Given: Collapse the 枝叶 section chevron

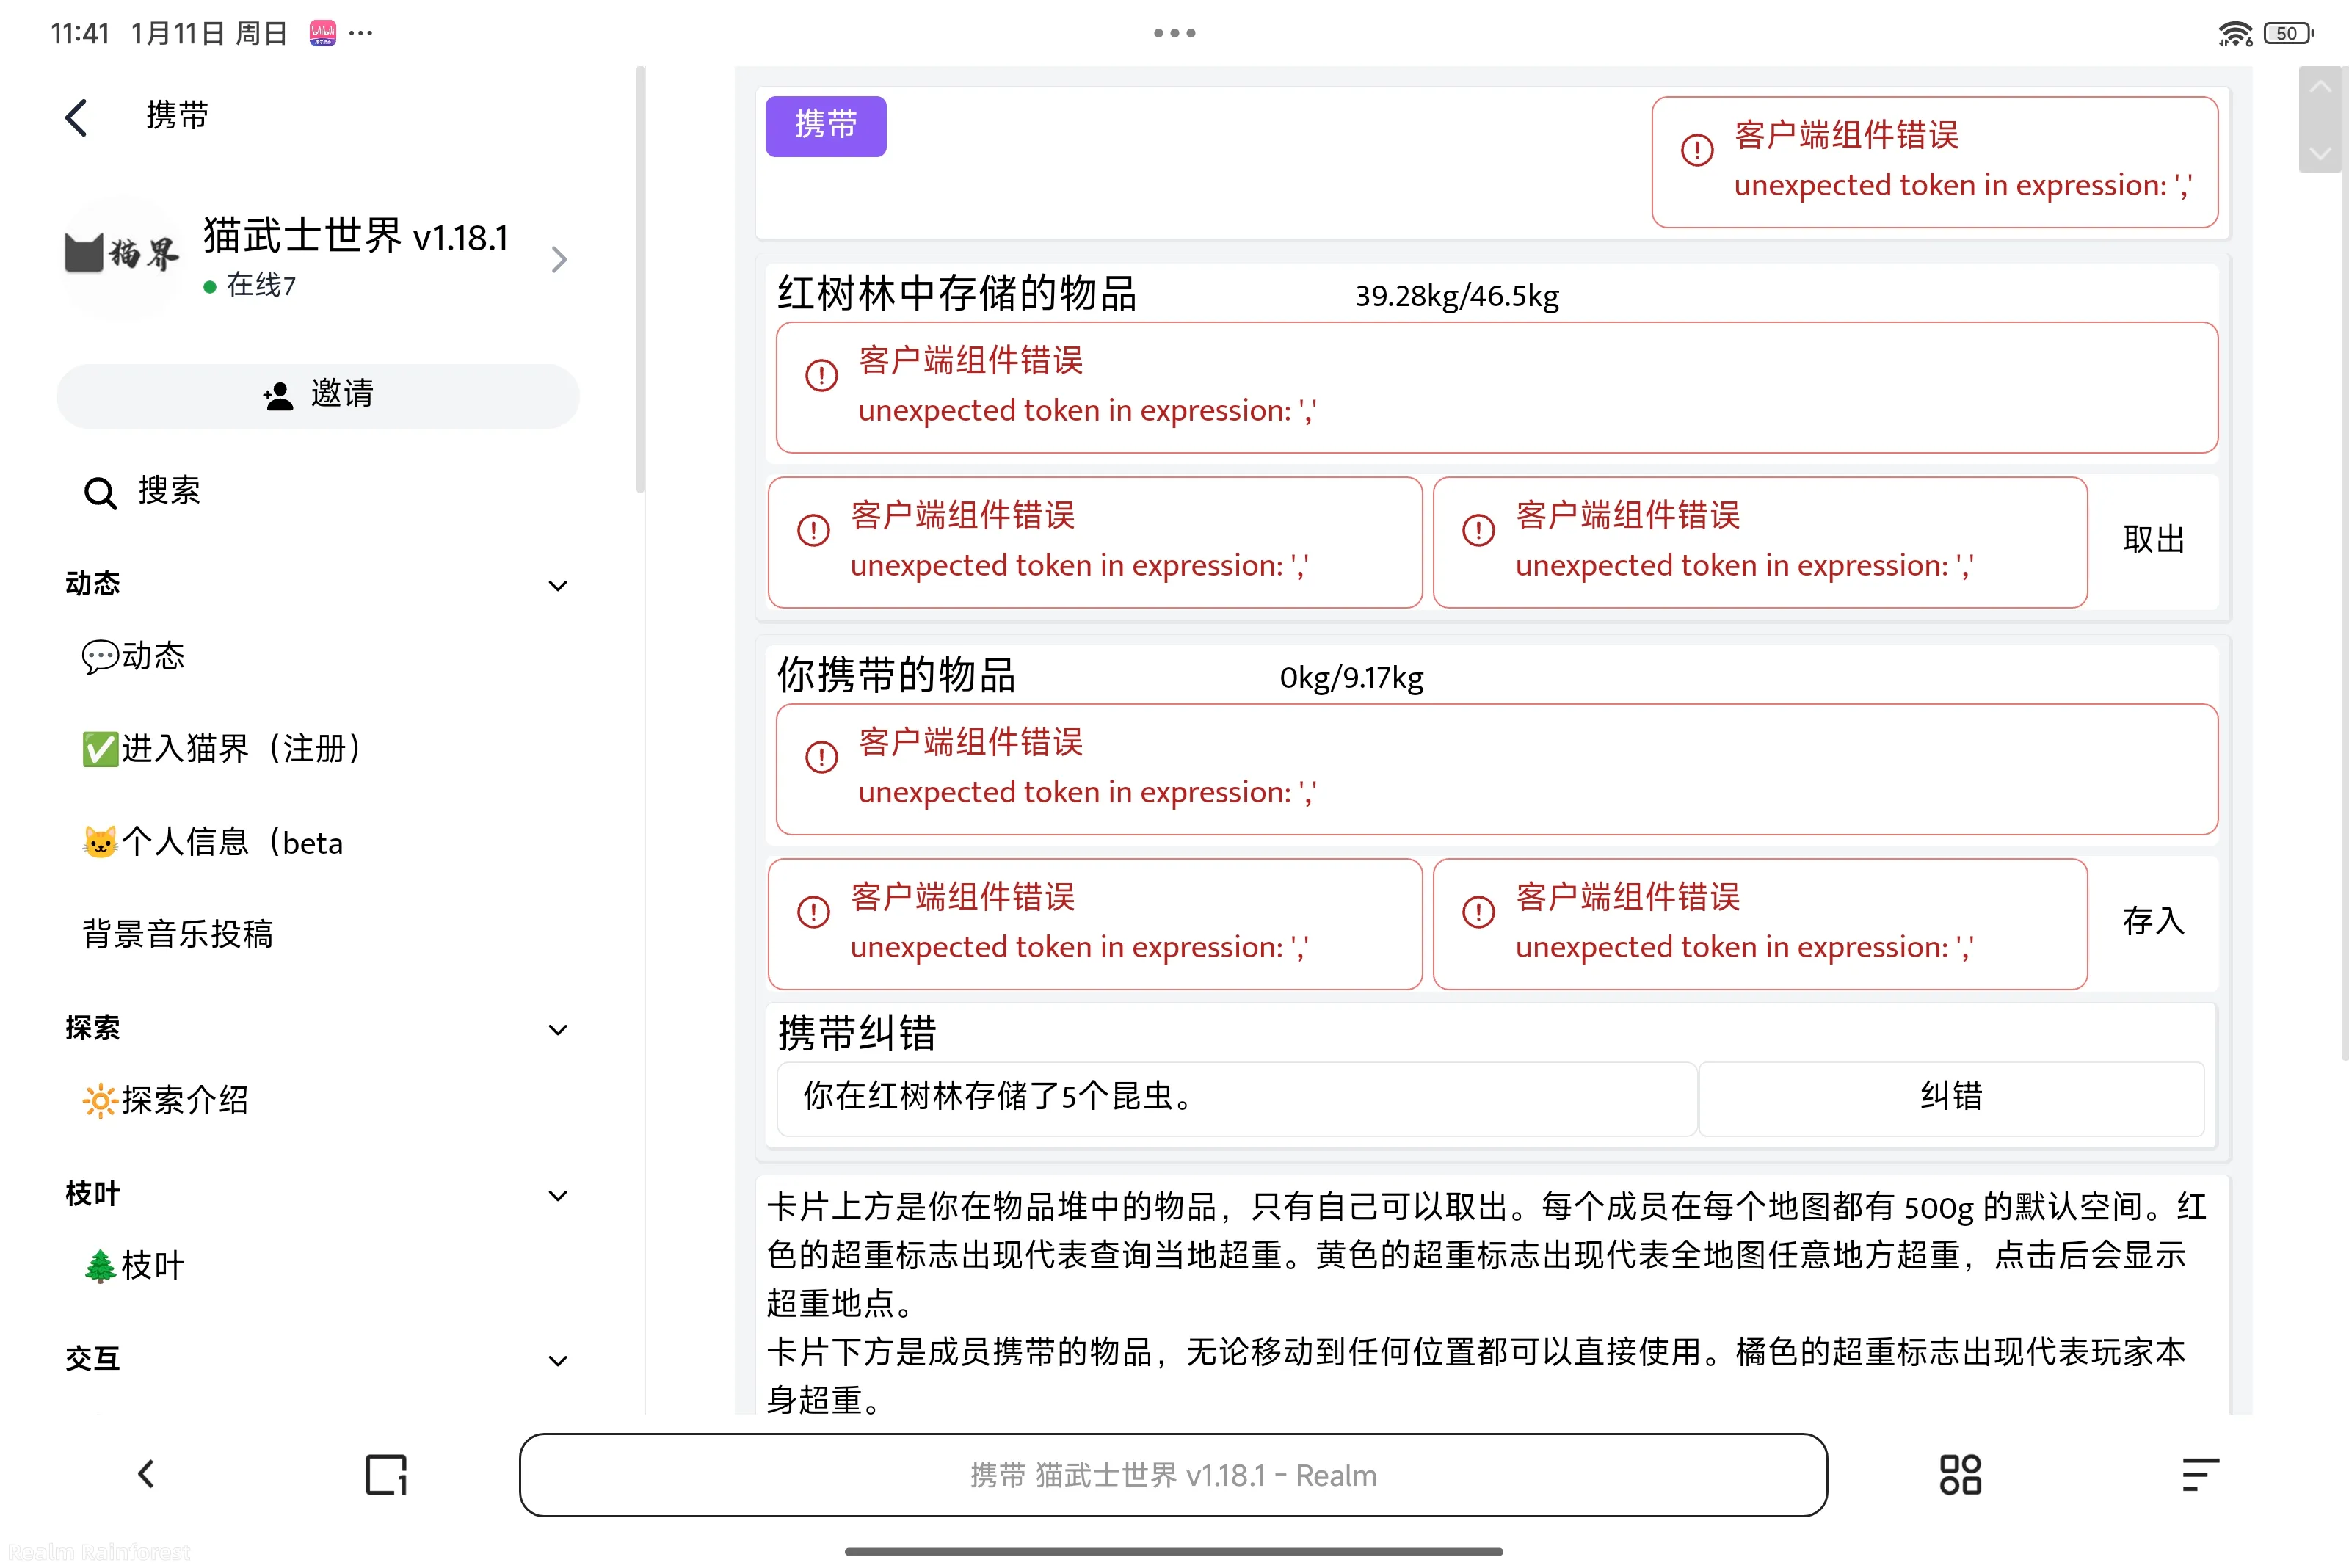Looking at the screenshot, I should tap(558, 1196).
